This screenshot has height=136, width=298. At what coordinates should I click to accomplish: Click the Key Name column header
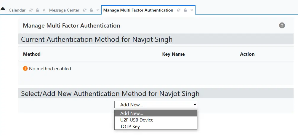[174, 54]
